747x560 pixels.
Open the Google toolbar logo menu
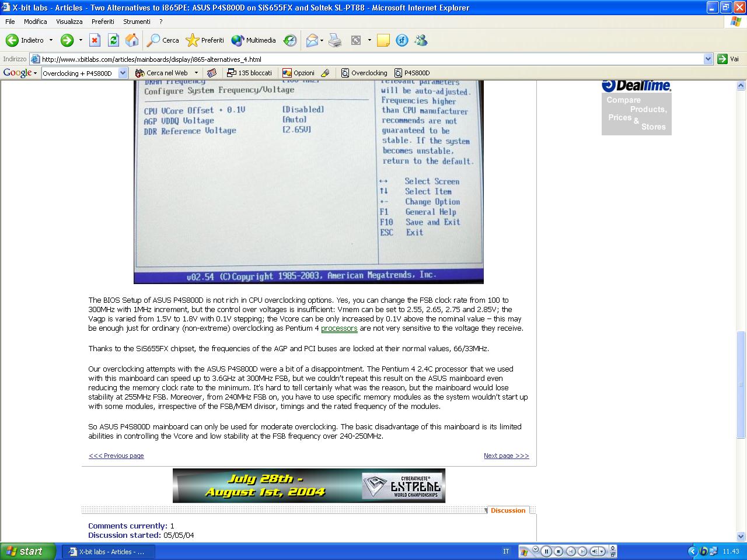[20, 73]
